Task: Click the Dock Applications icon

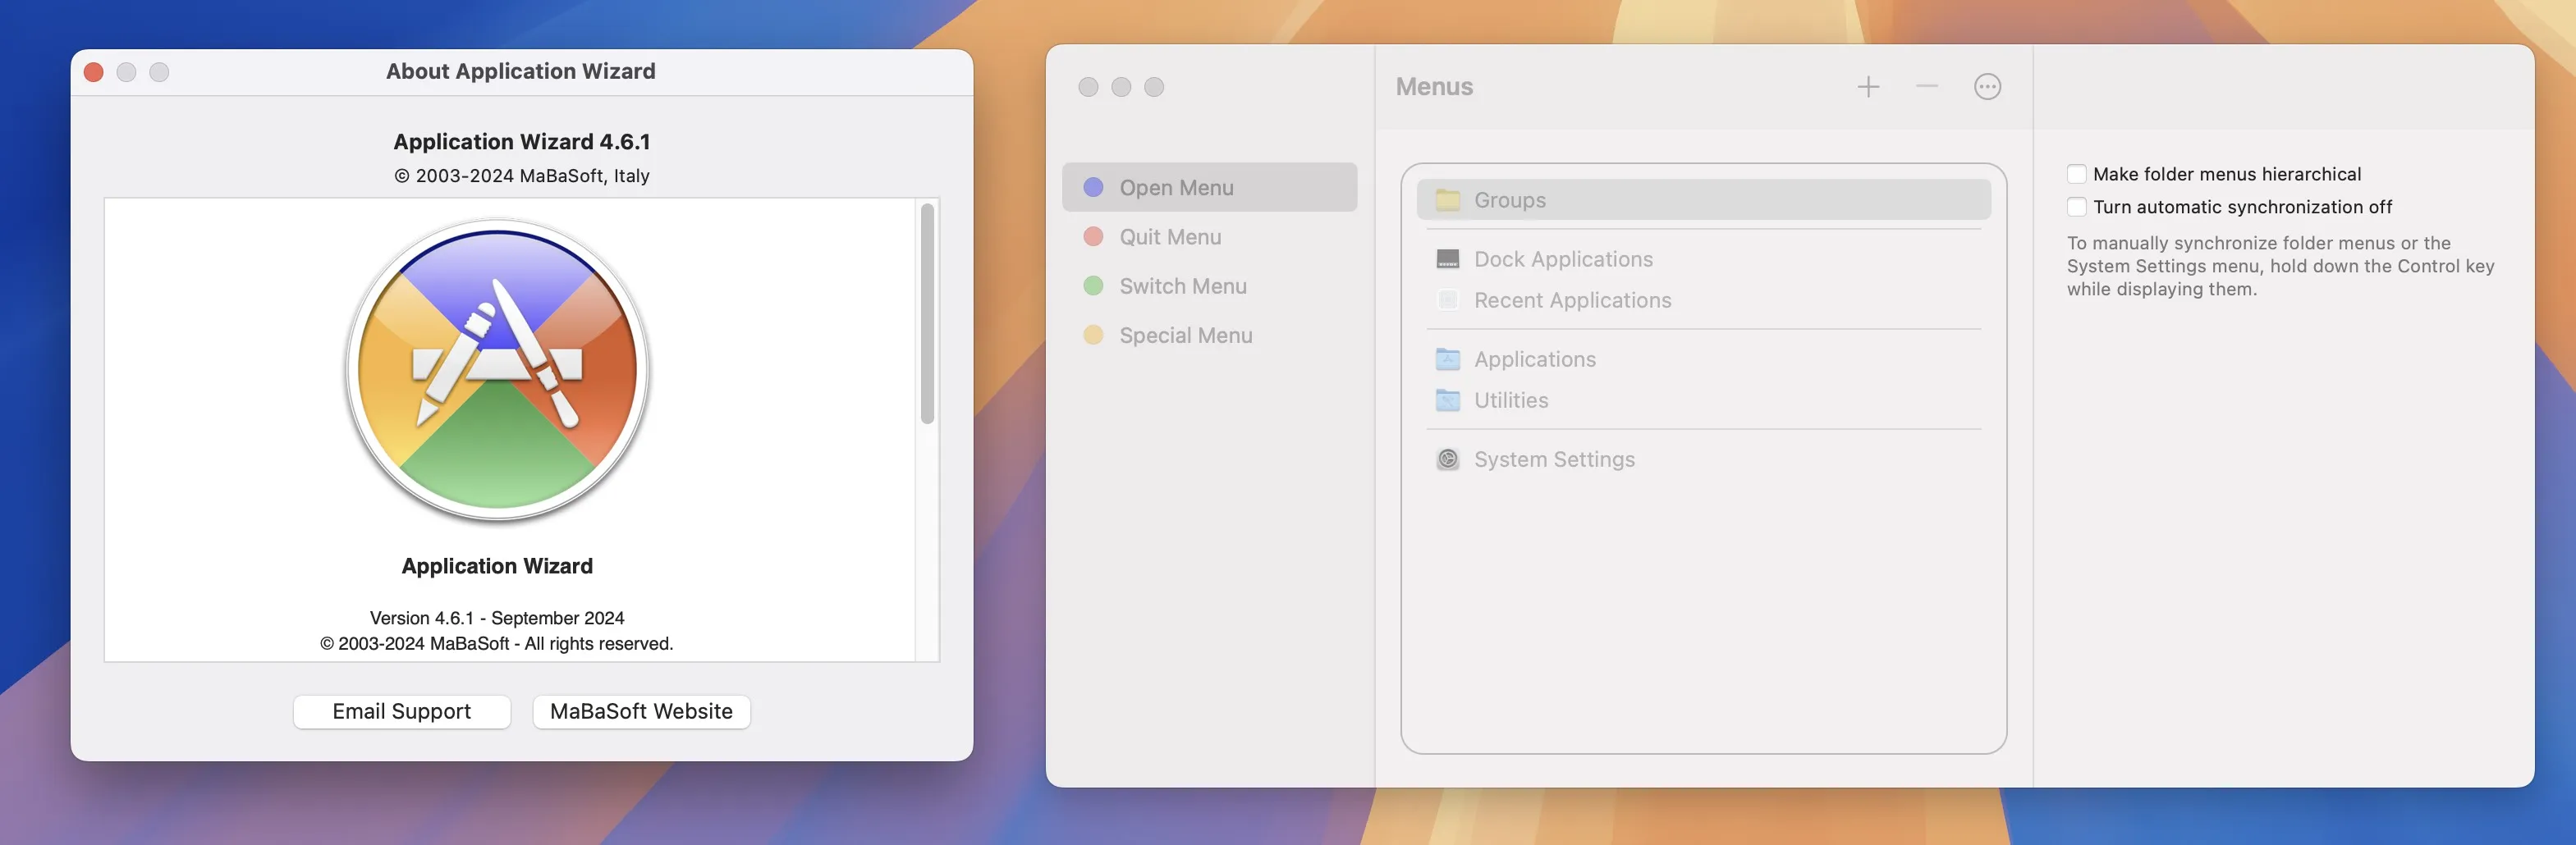Action: click(x=1447, y=258)
